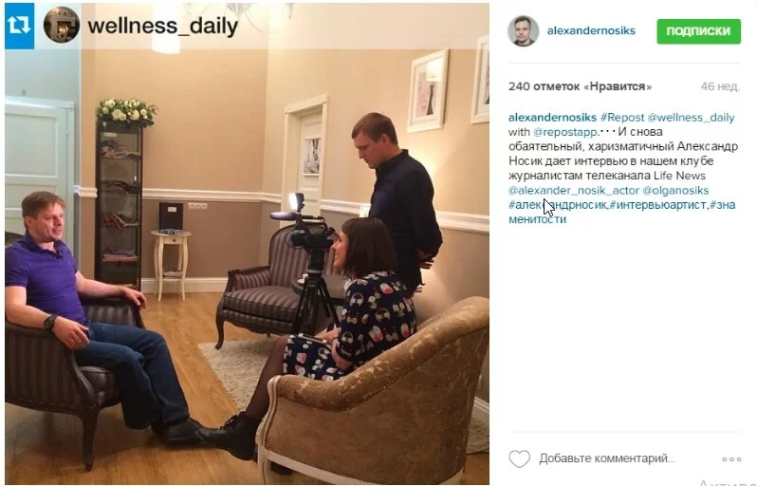Click the 46 нед. timestamp

[720, 87]
